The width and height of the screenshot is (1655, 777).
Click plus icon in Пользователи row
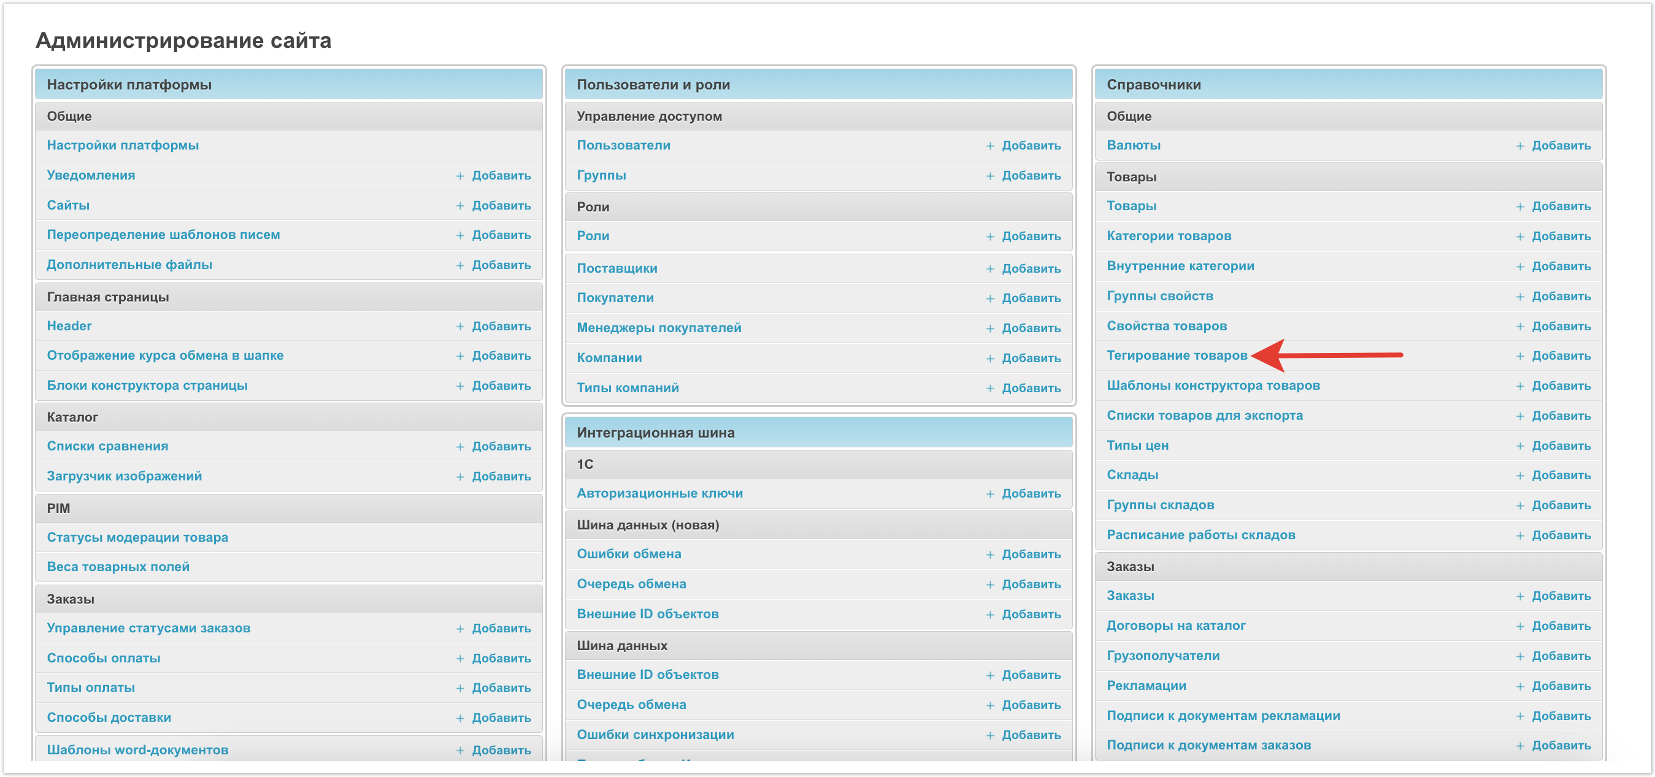pos(990,146)
